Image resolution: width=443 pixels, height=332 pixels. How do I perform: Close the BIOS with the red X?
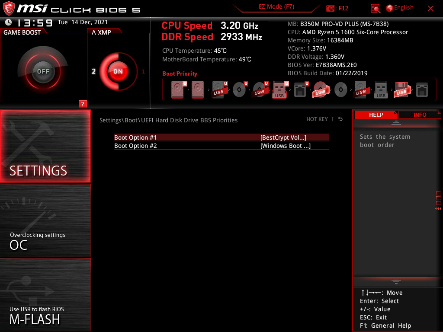[x=430, y=9]
